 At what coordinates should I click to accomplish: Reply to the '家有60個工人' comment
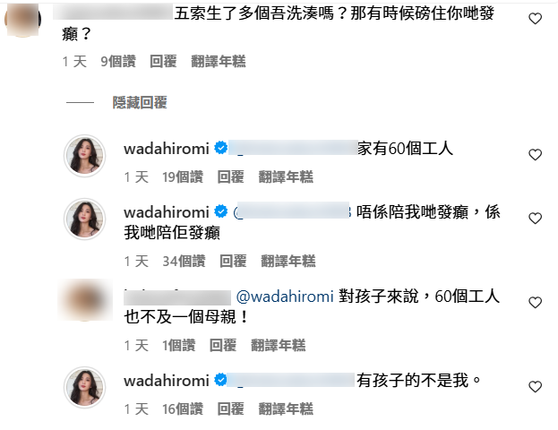230,176
